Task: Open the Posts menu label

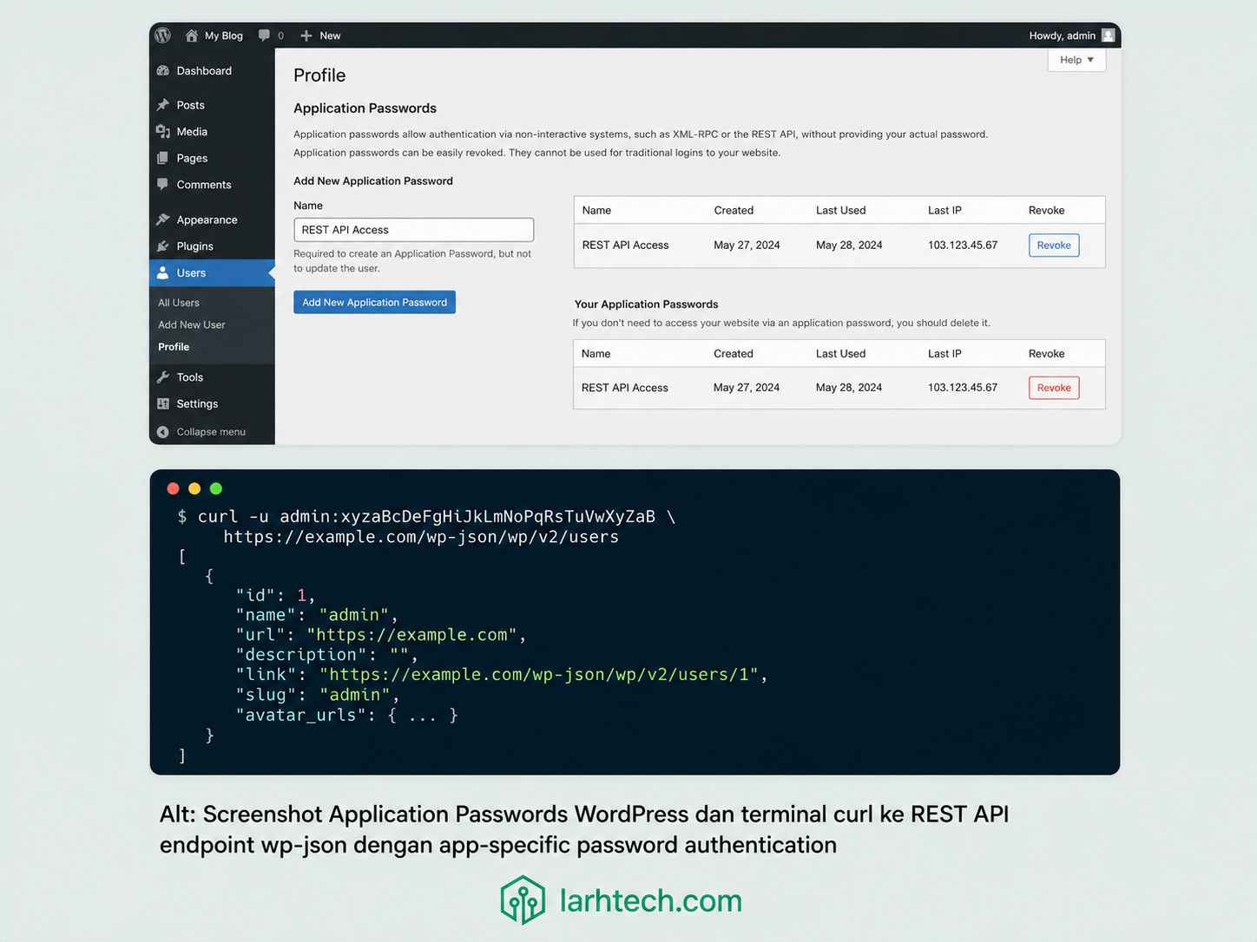Action: 190,105
